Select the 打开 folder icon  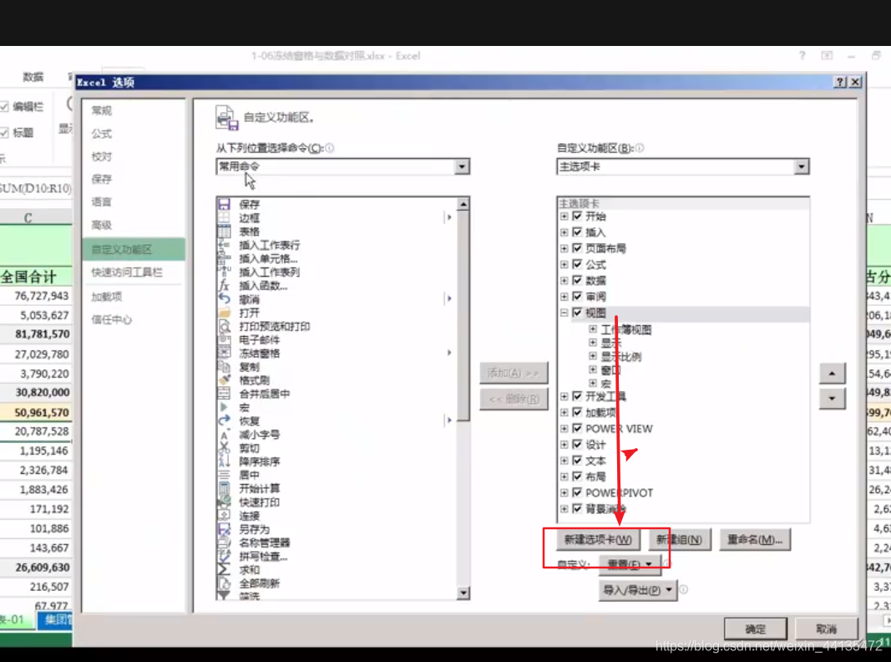(225, 313)
